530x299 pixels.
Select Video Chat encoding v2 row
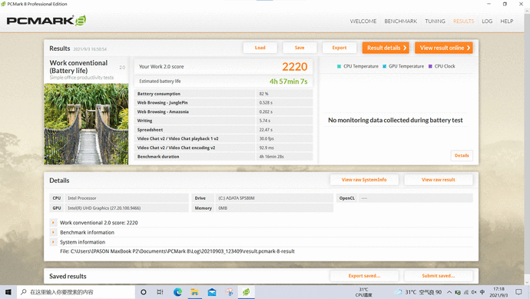(x=224, y=148)
